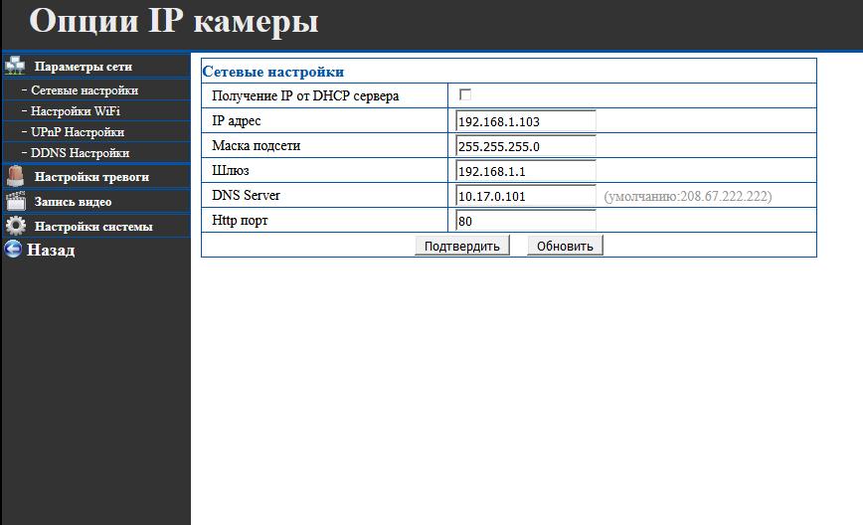Go back via the Назад menu item

pos(51,250)
